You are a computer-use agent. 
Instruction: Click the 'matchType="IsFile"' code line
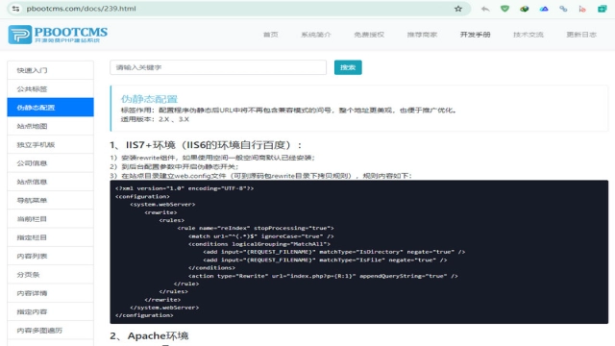click(325, 260)
